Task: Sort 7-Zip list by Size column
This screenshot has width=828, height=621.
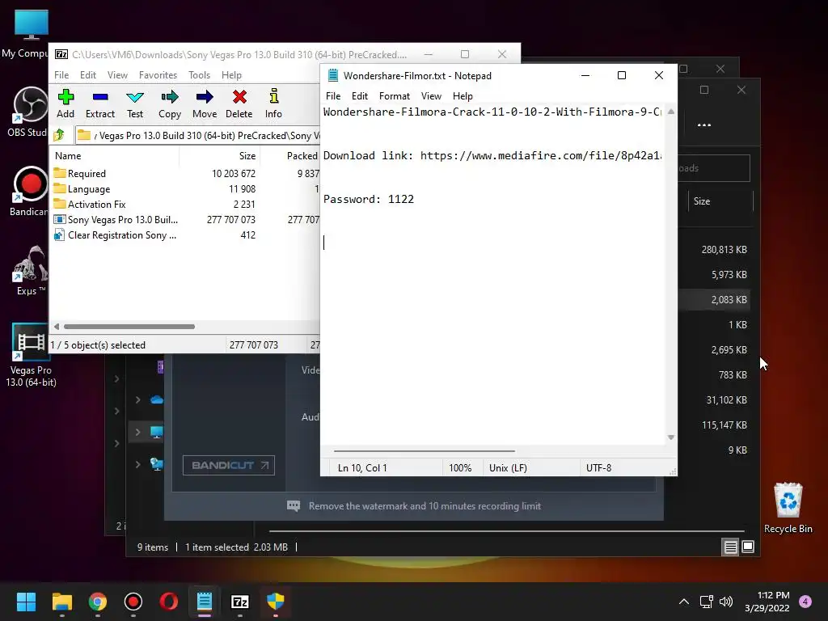Action: tap(247, 156)
